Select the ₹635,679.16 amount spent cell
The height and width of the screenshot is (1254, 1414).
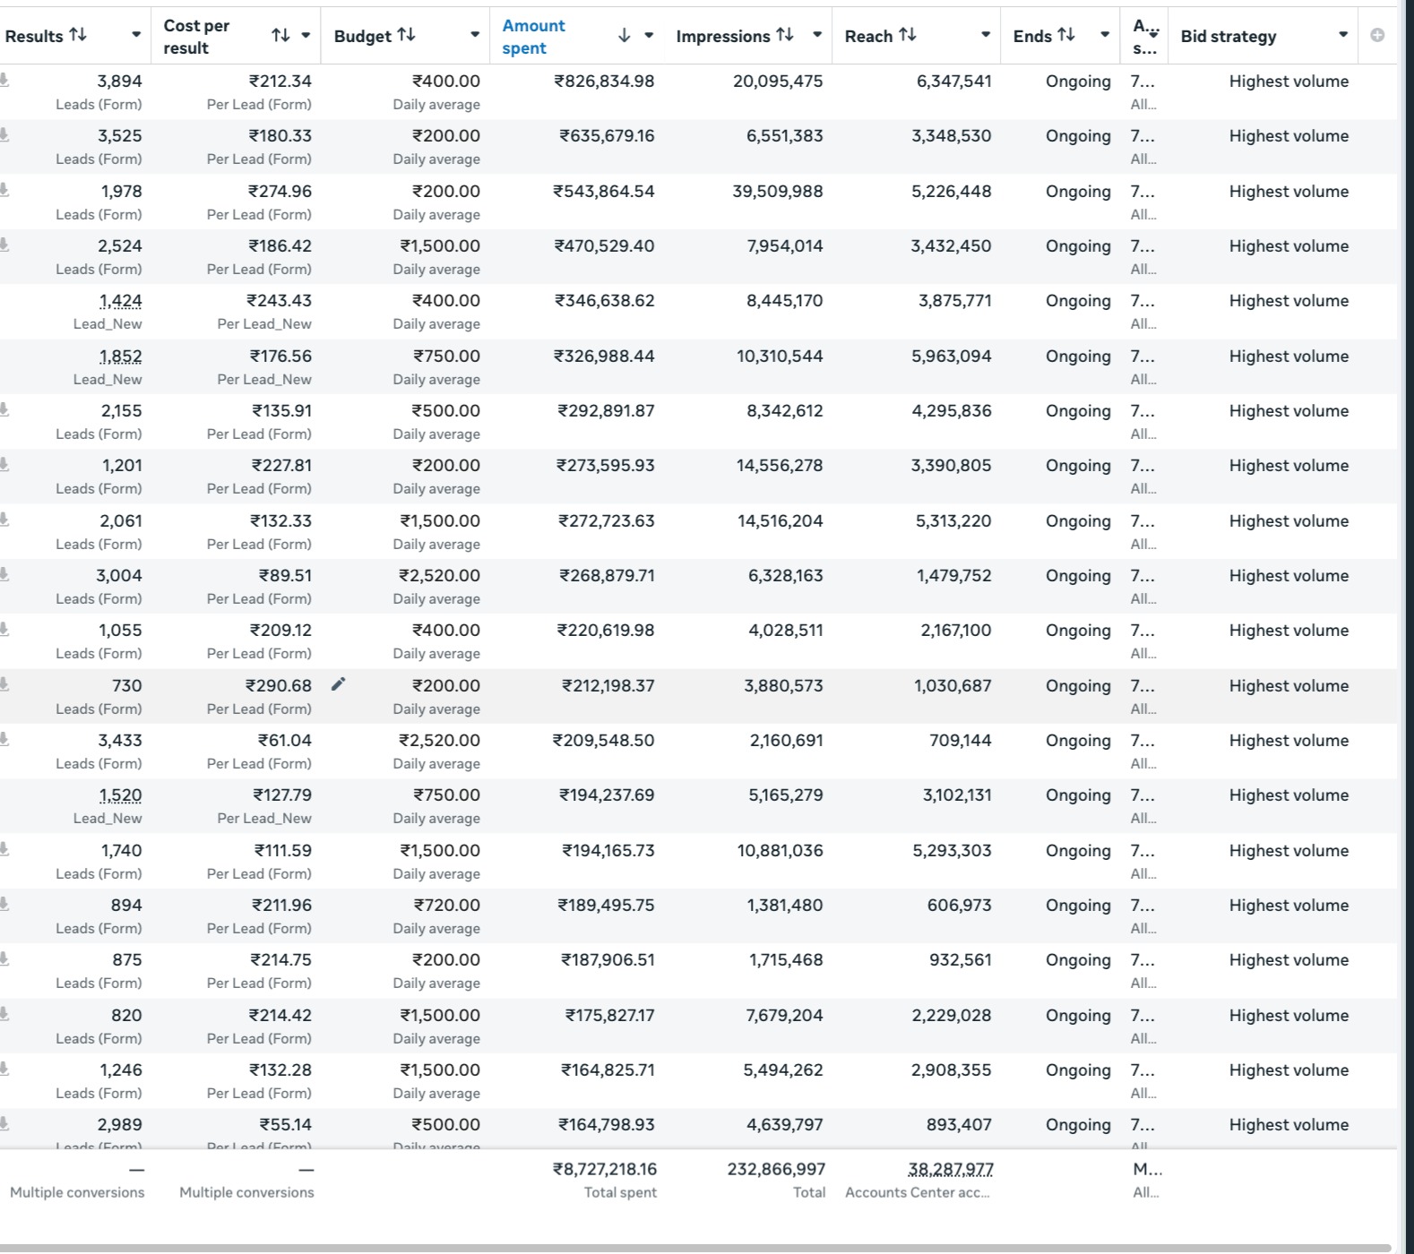[607, 136]
